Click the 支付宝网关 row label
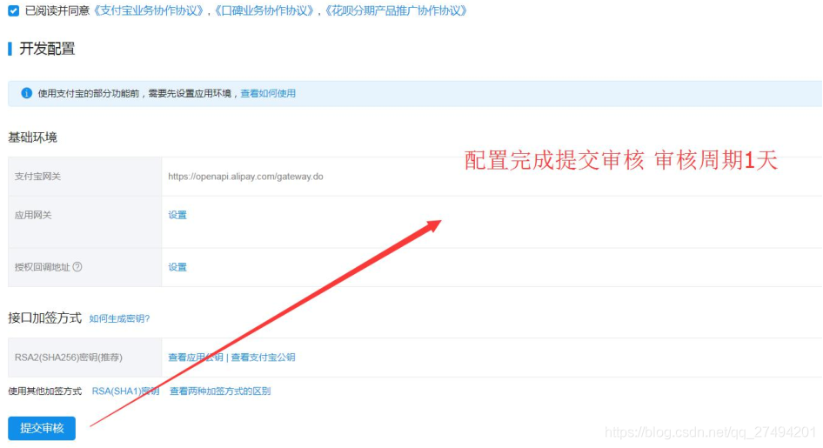 [x=37, y=177]
